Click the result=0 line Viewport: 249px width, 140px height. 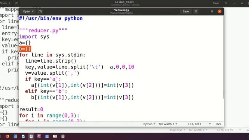31,109
